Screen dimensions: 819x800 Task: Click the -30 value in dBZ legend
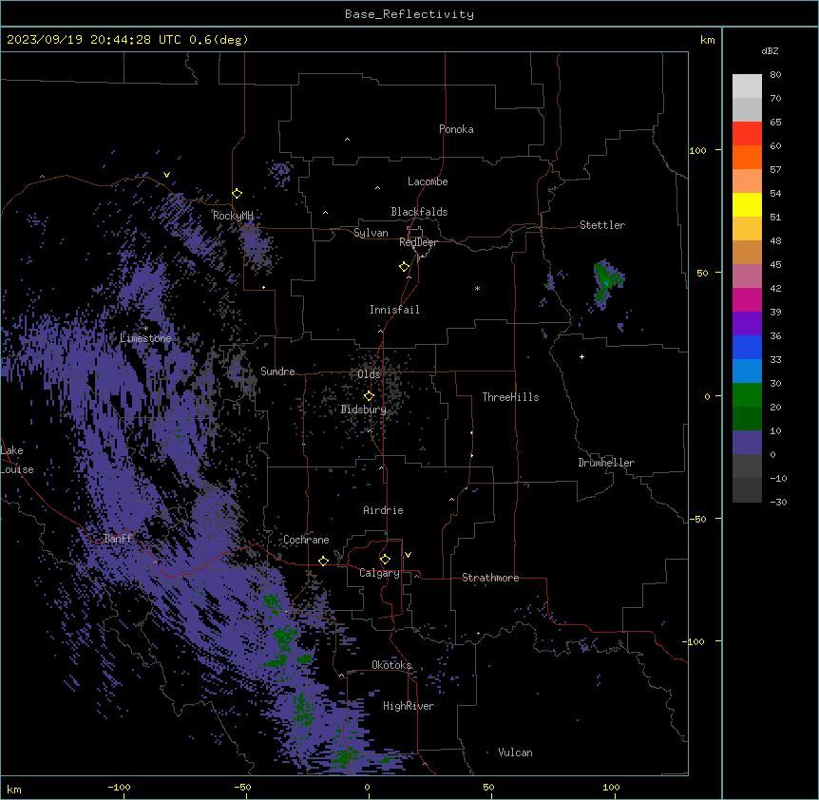778,503
